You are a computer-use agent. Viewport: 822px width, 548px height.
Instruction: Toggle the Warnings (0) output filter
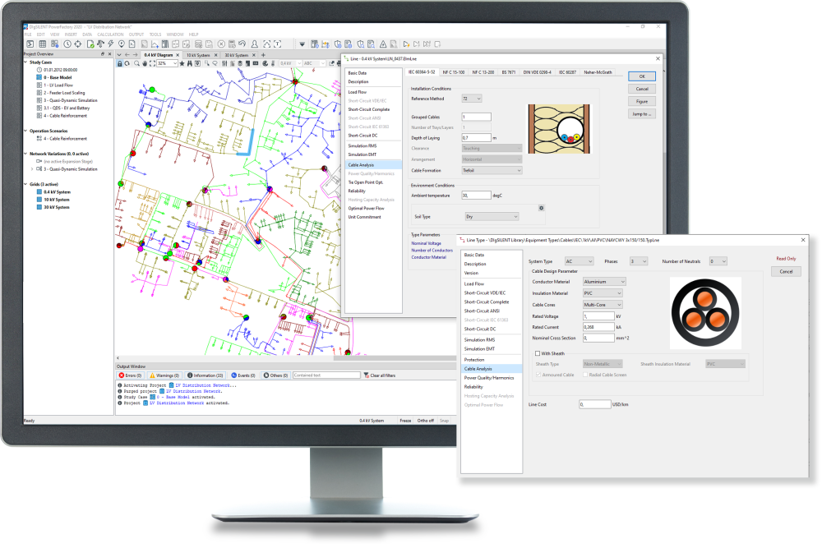tap(164, 375)
